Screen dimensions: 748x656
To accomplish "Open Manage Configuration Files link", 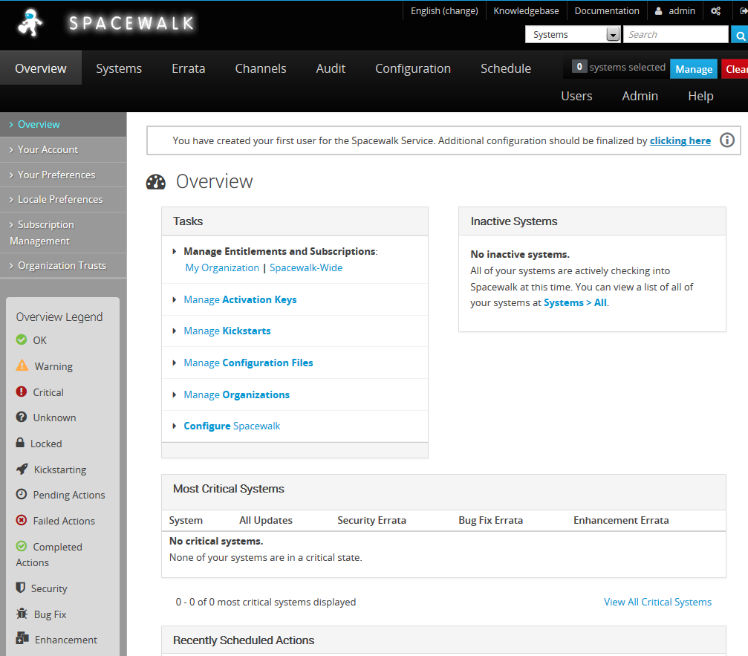I will [248, 363].
